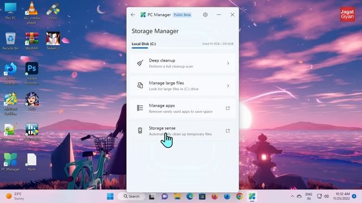Open Storage sense option
Image resolution: width=362 pixels, height=203 pixels.
(x=183, y=131)
